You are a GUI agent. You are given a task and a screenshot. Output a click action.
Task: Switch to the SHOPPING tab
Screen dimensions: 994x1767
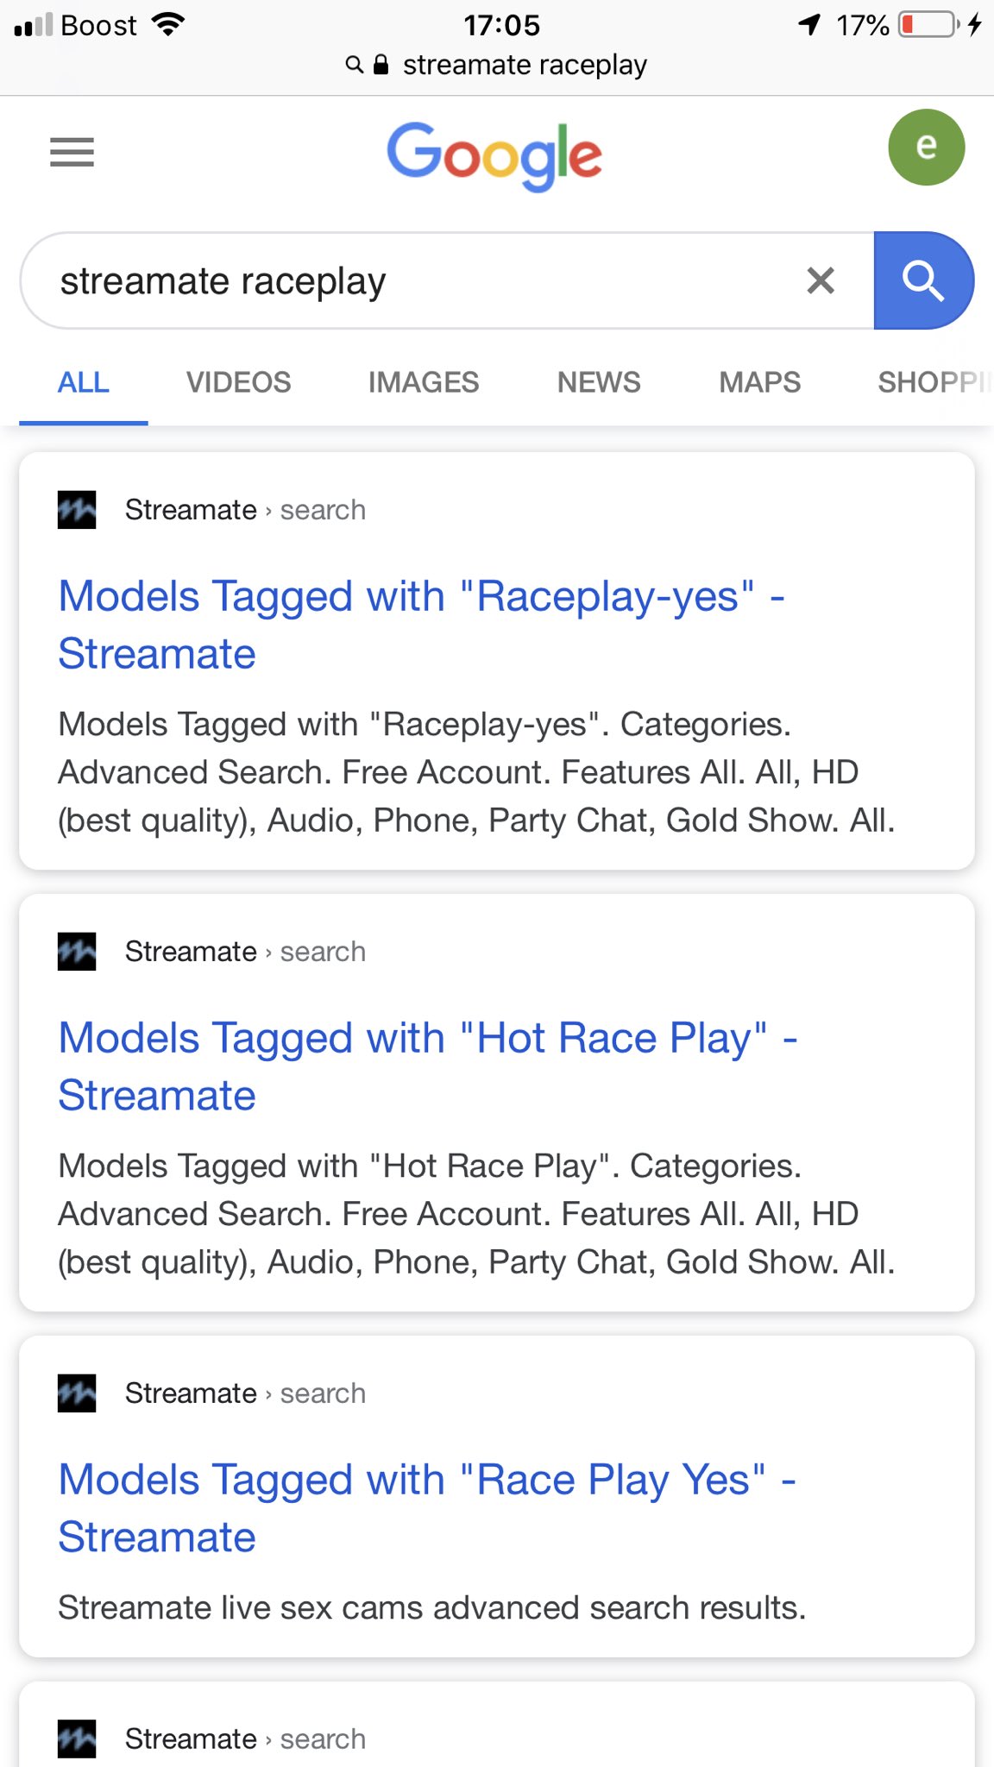(x=935, y=382)
